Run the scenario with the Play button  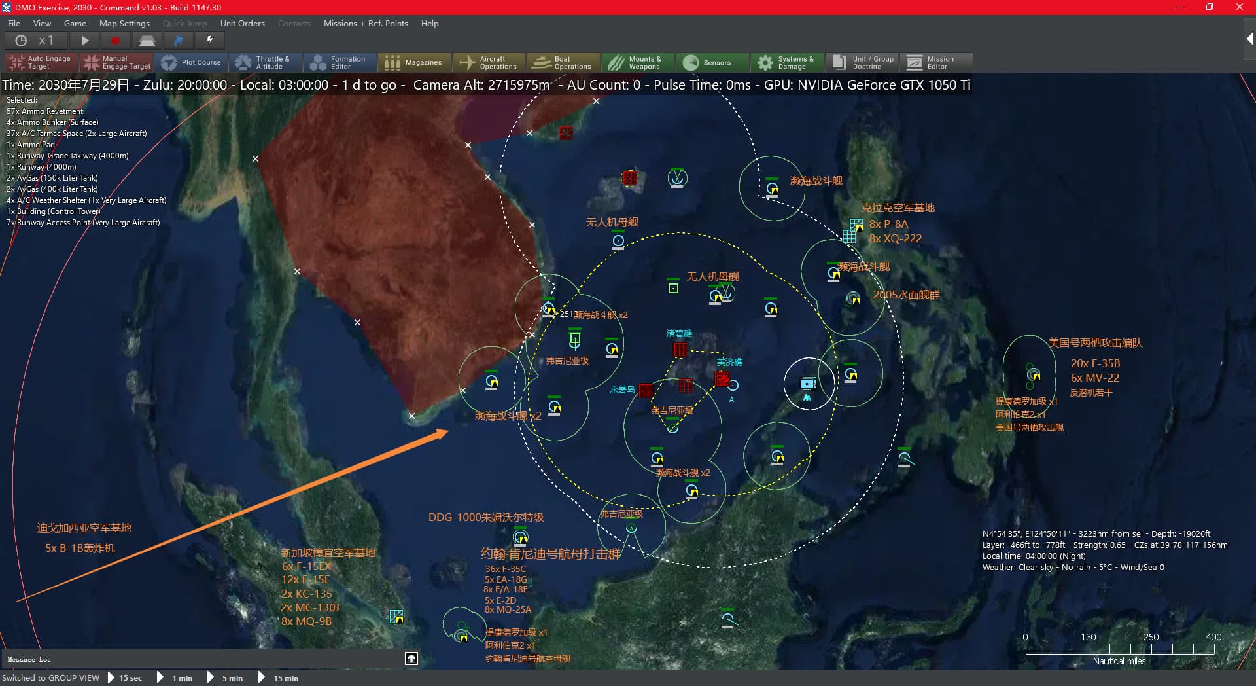pos(84,41)
